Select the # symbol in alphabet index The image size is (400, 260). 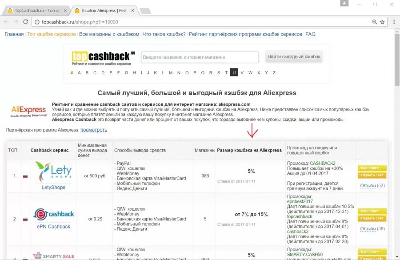tap(72, 73)
